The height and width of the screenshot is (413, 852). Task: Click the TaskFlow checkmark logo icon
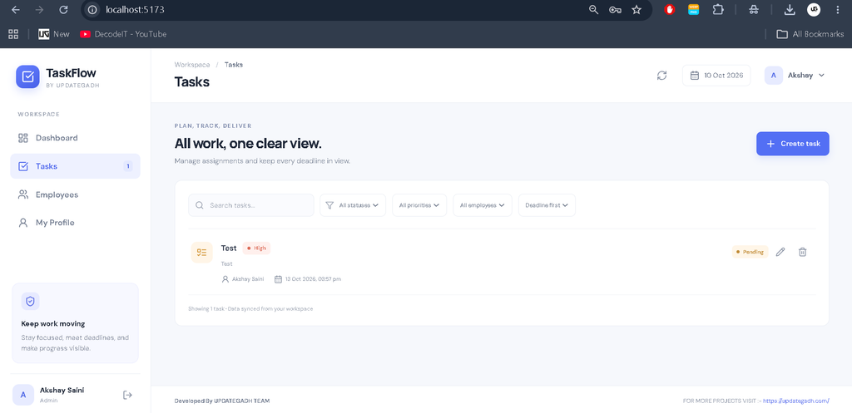coord(27,76)
